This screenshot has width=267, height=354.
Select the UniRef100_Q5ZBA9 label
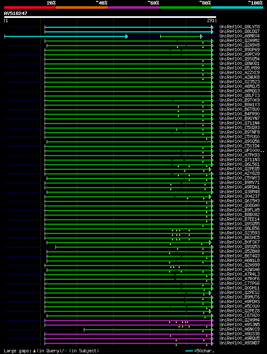click(239, 251)
